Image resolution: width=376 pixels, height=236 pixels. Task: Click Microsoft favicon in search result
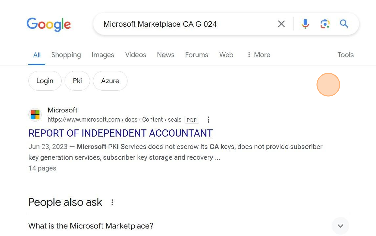[x=35, y=115]
